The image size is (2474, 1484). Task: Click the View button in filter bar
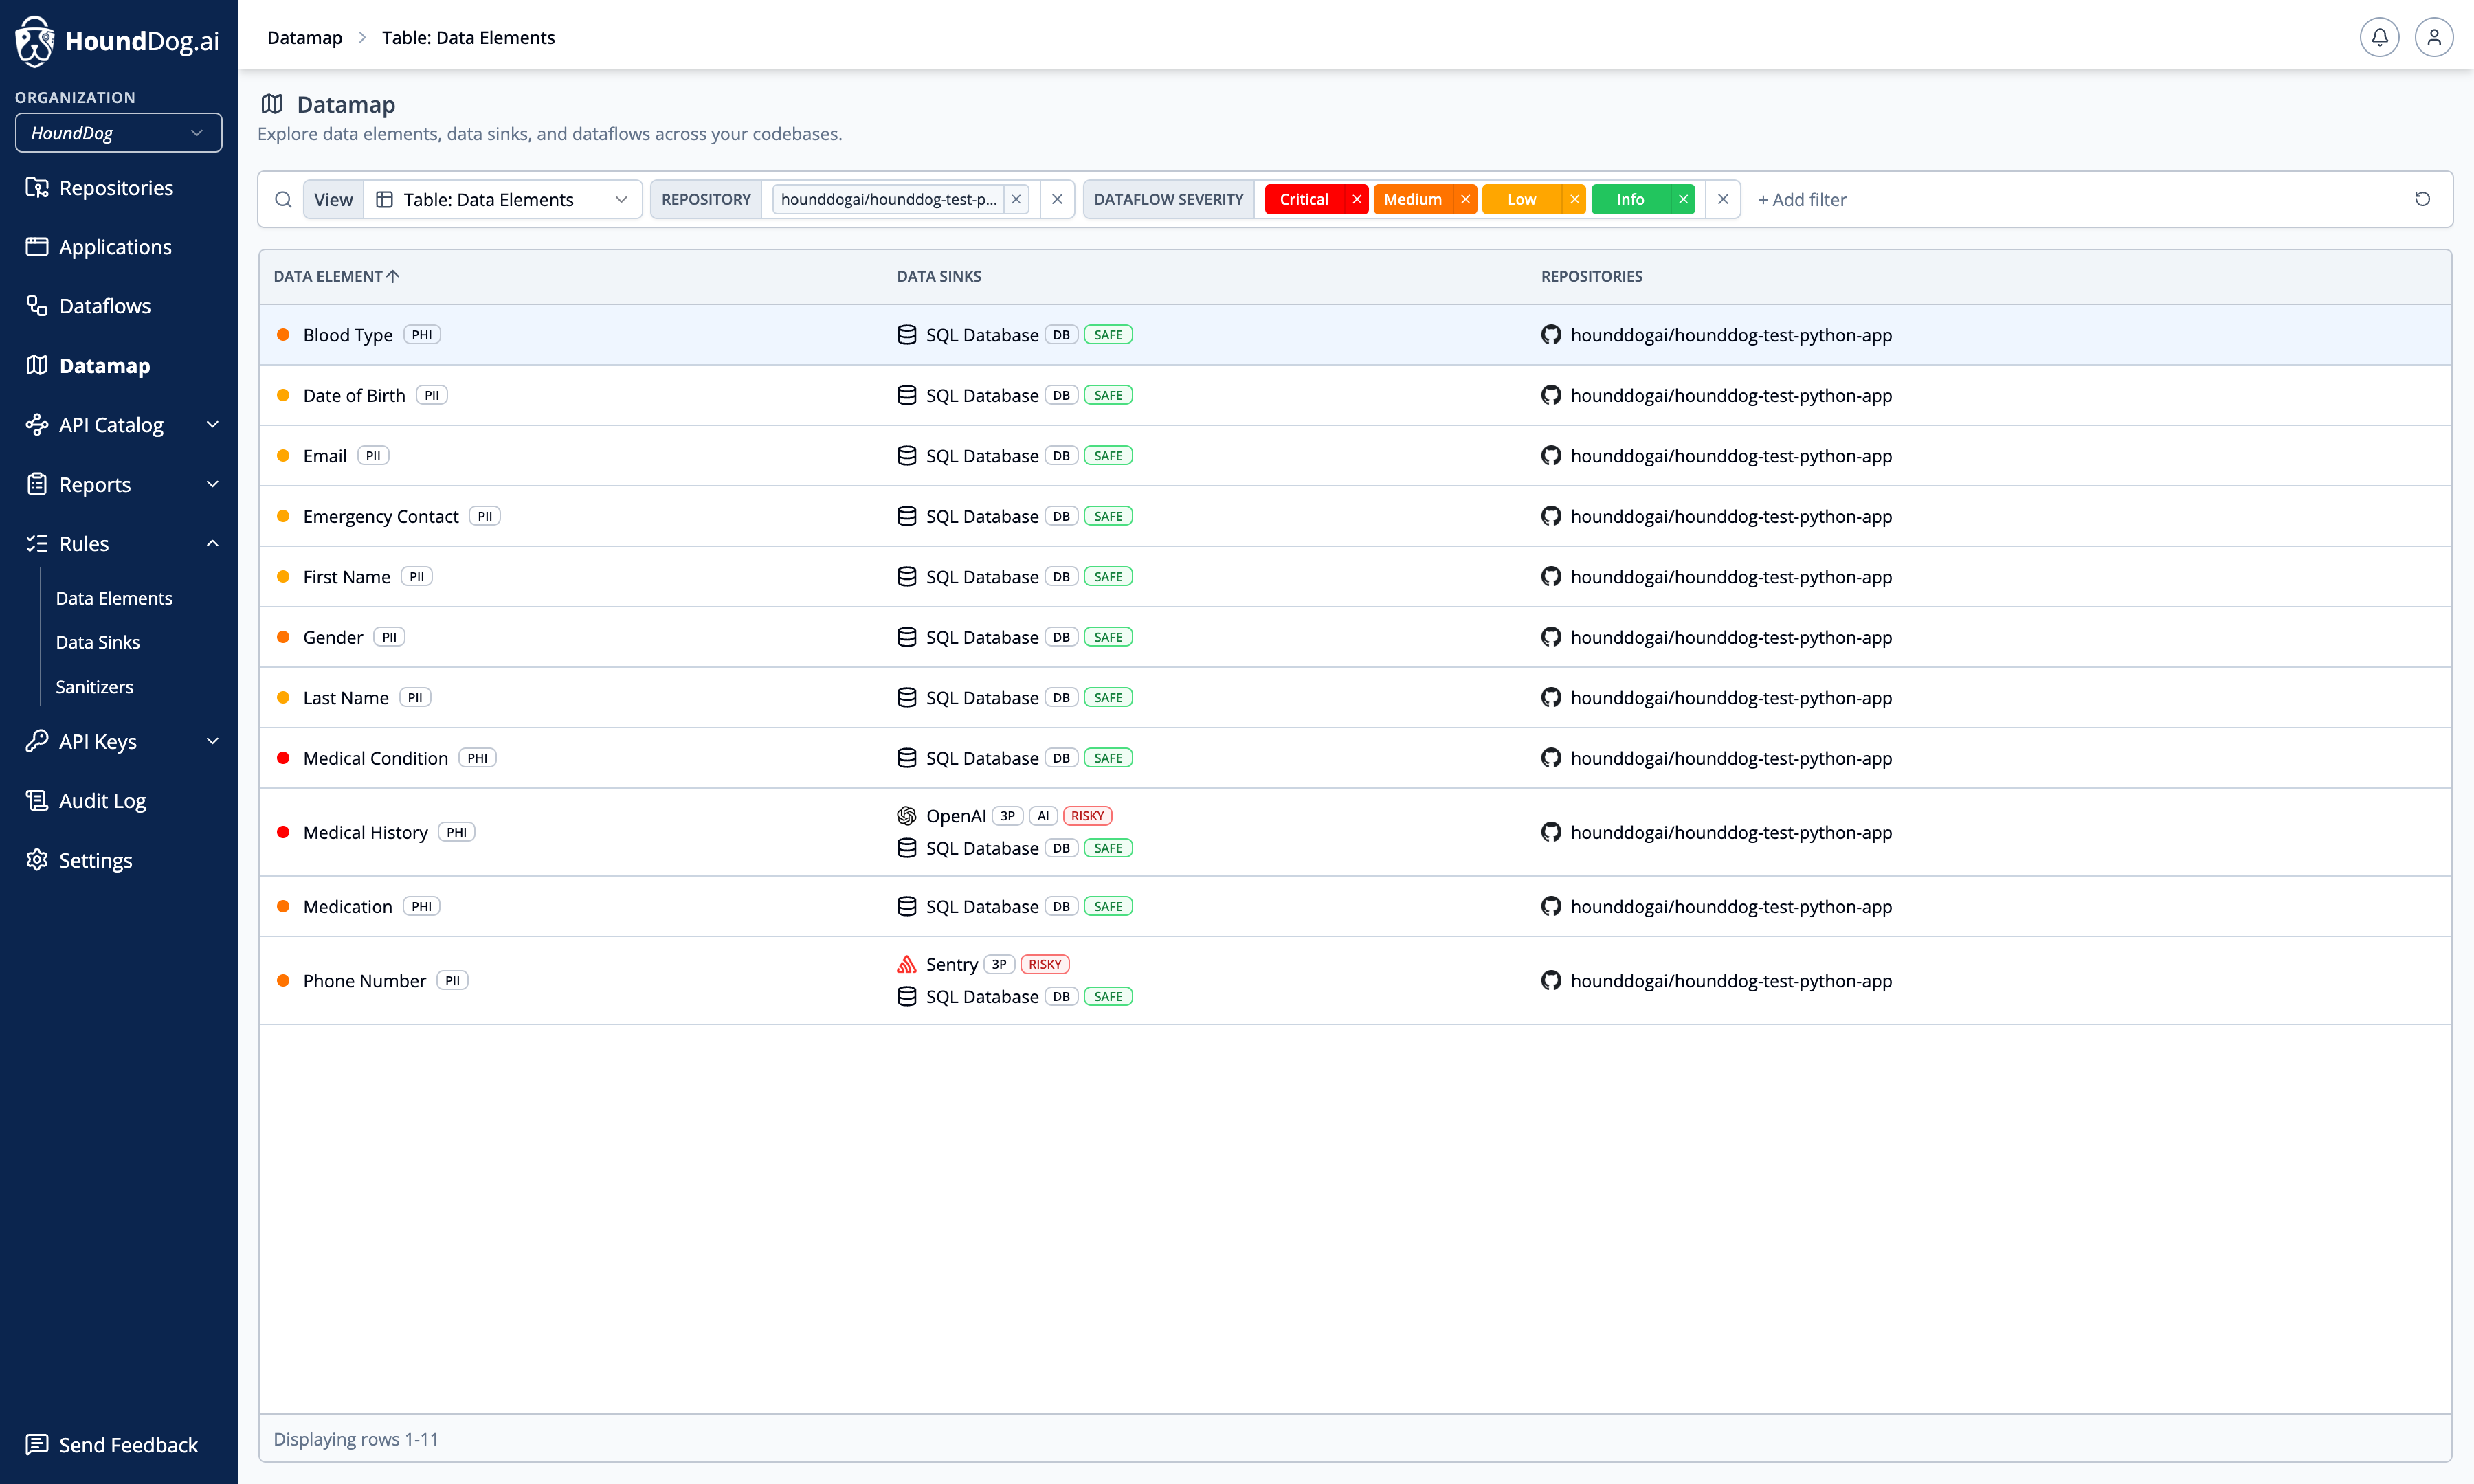[333, 199]
